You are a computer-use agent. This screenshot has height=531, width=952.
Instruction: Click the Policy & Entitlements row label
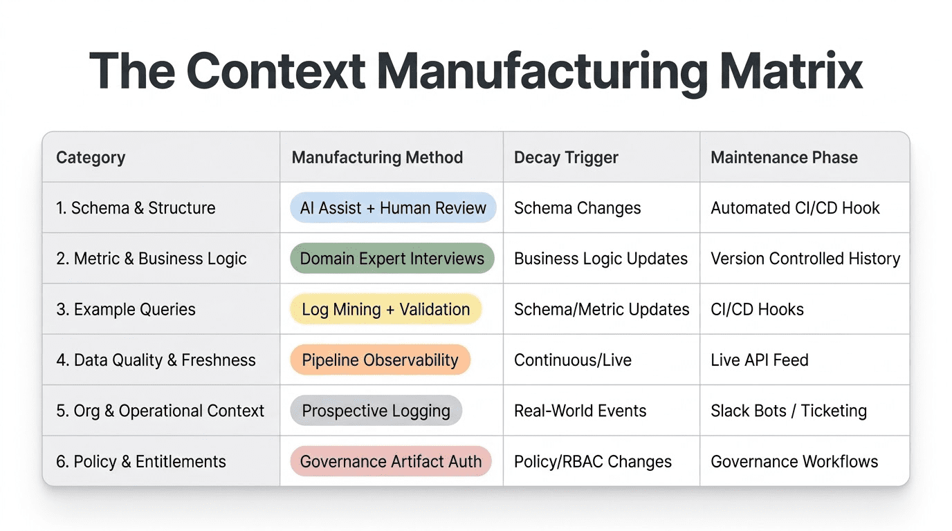click(141, 462)
